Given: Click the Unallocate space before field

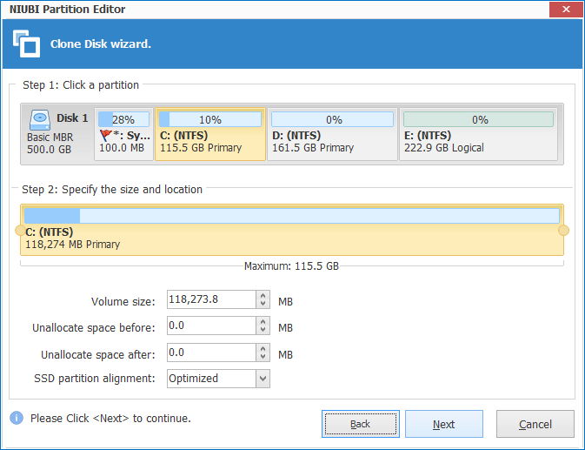Looking at the screenshot, I should click(x=209, y=326).
